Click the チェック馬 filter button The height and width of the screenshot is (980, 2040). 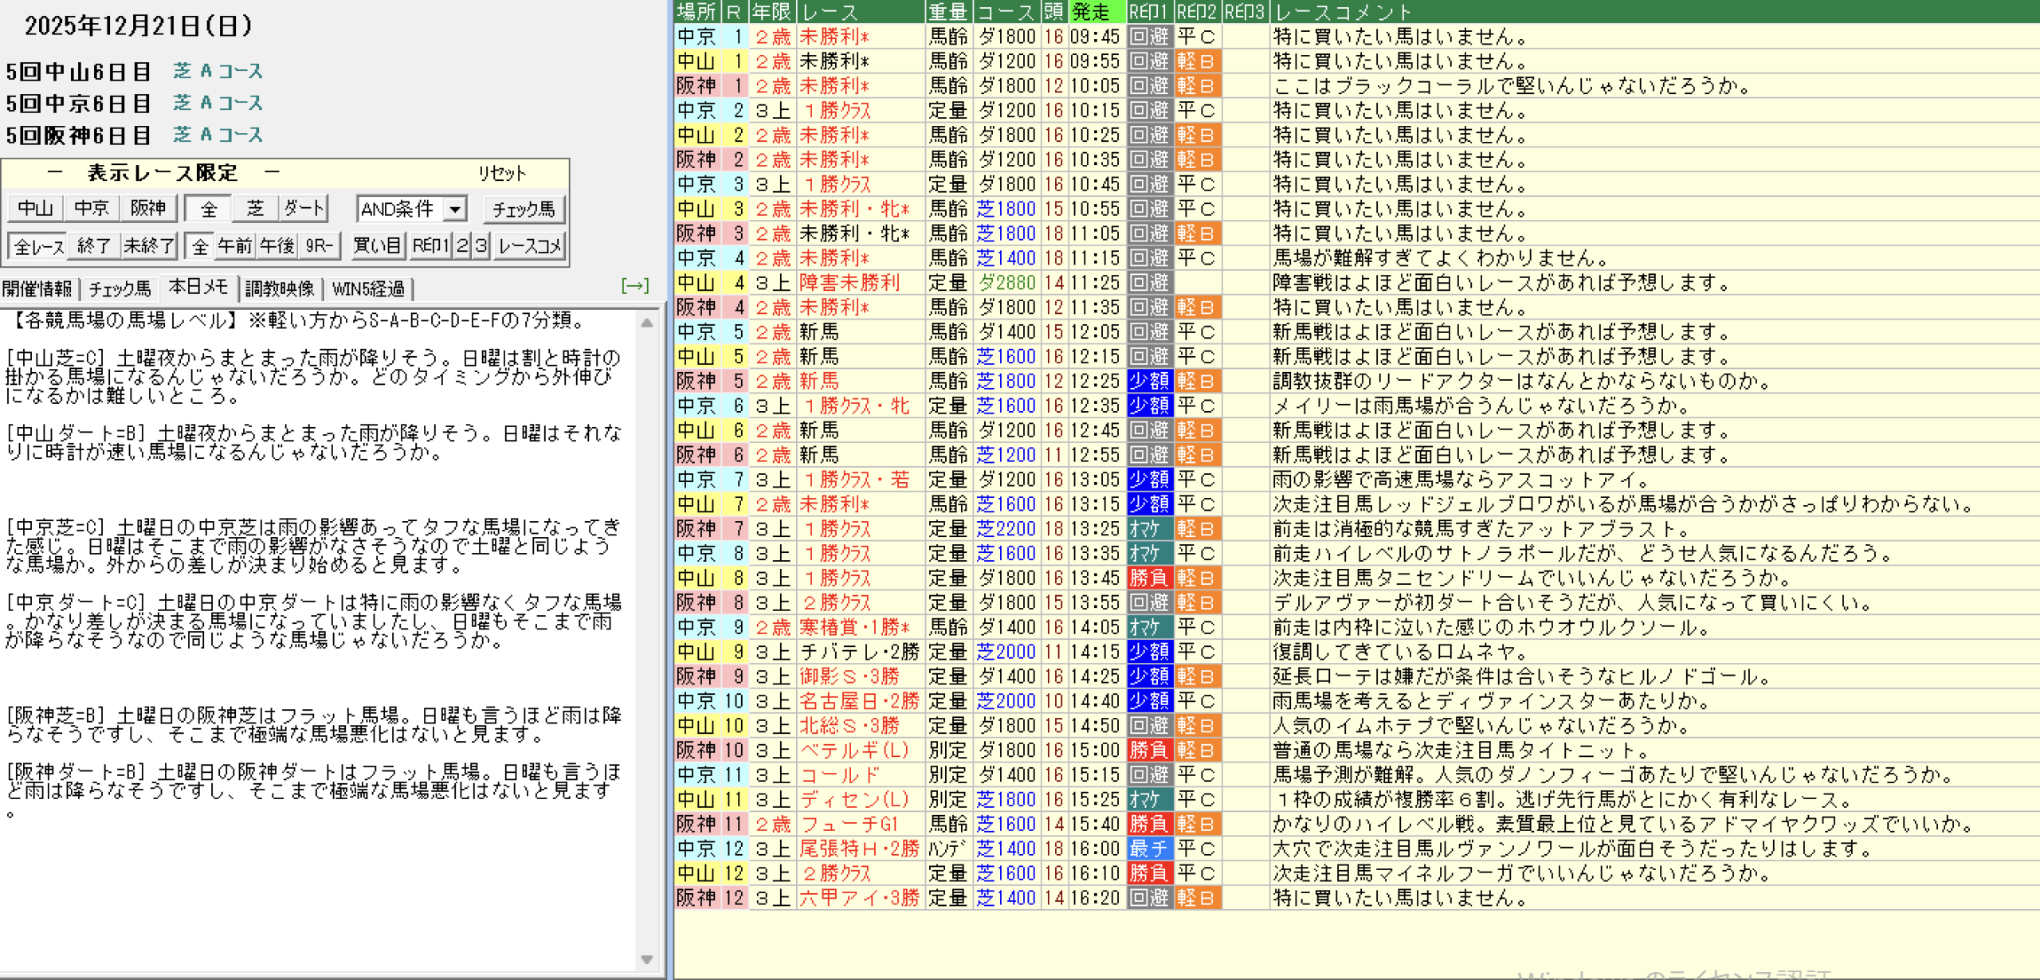[x=524, y=209]
